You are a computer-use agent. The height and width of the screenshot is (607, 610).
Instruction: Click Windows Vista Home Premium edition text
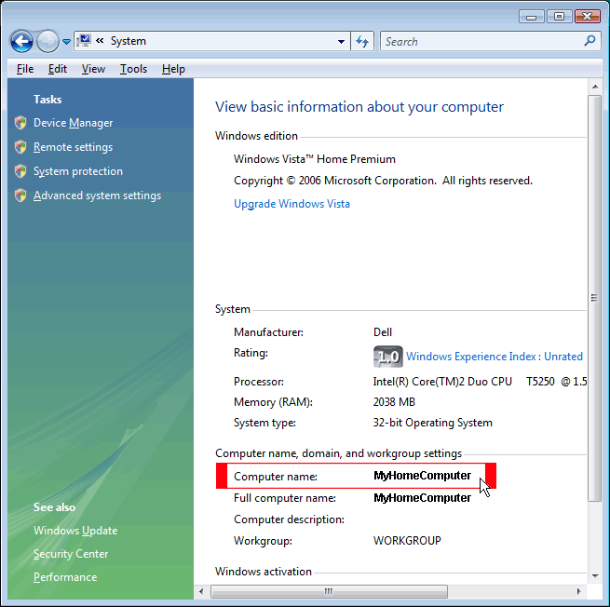click(315, 159)
